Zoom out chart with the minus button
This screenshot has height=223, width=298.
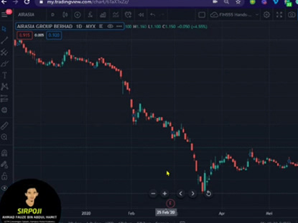153,194
